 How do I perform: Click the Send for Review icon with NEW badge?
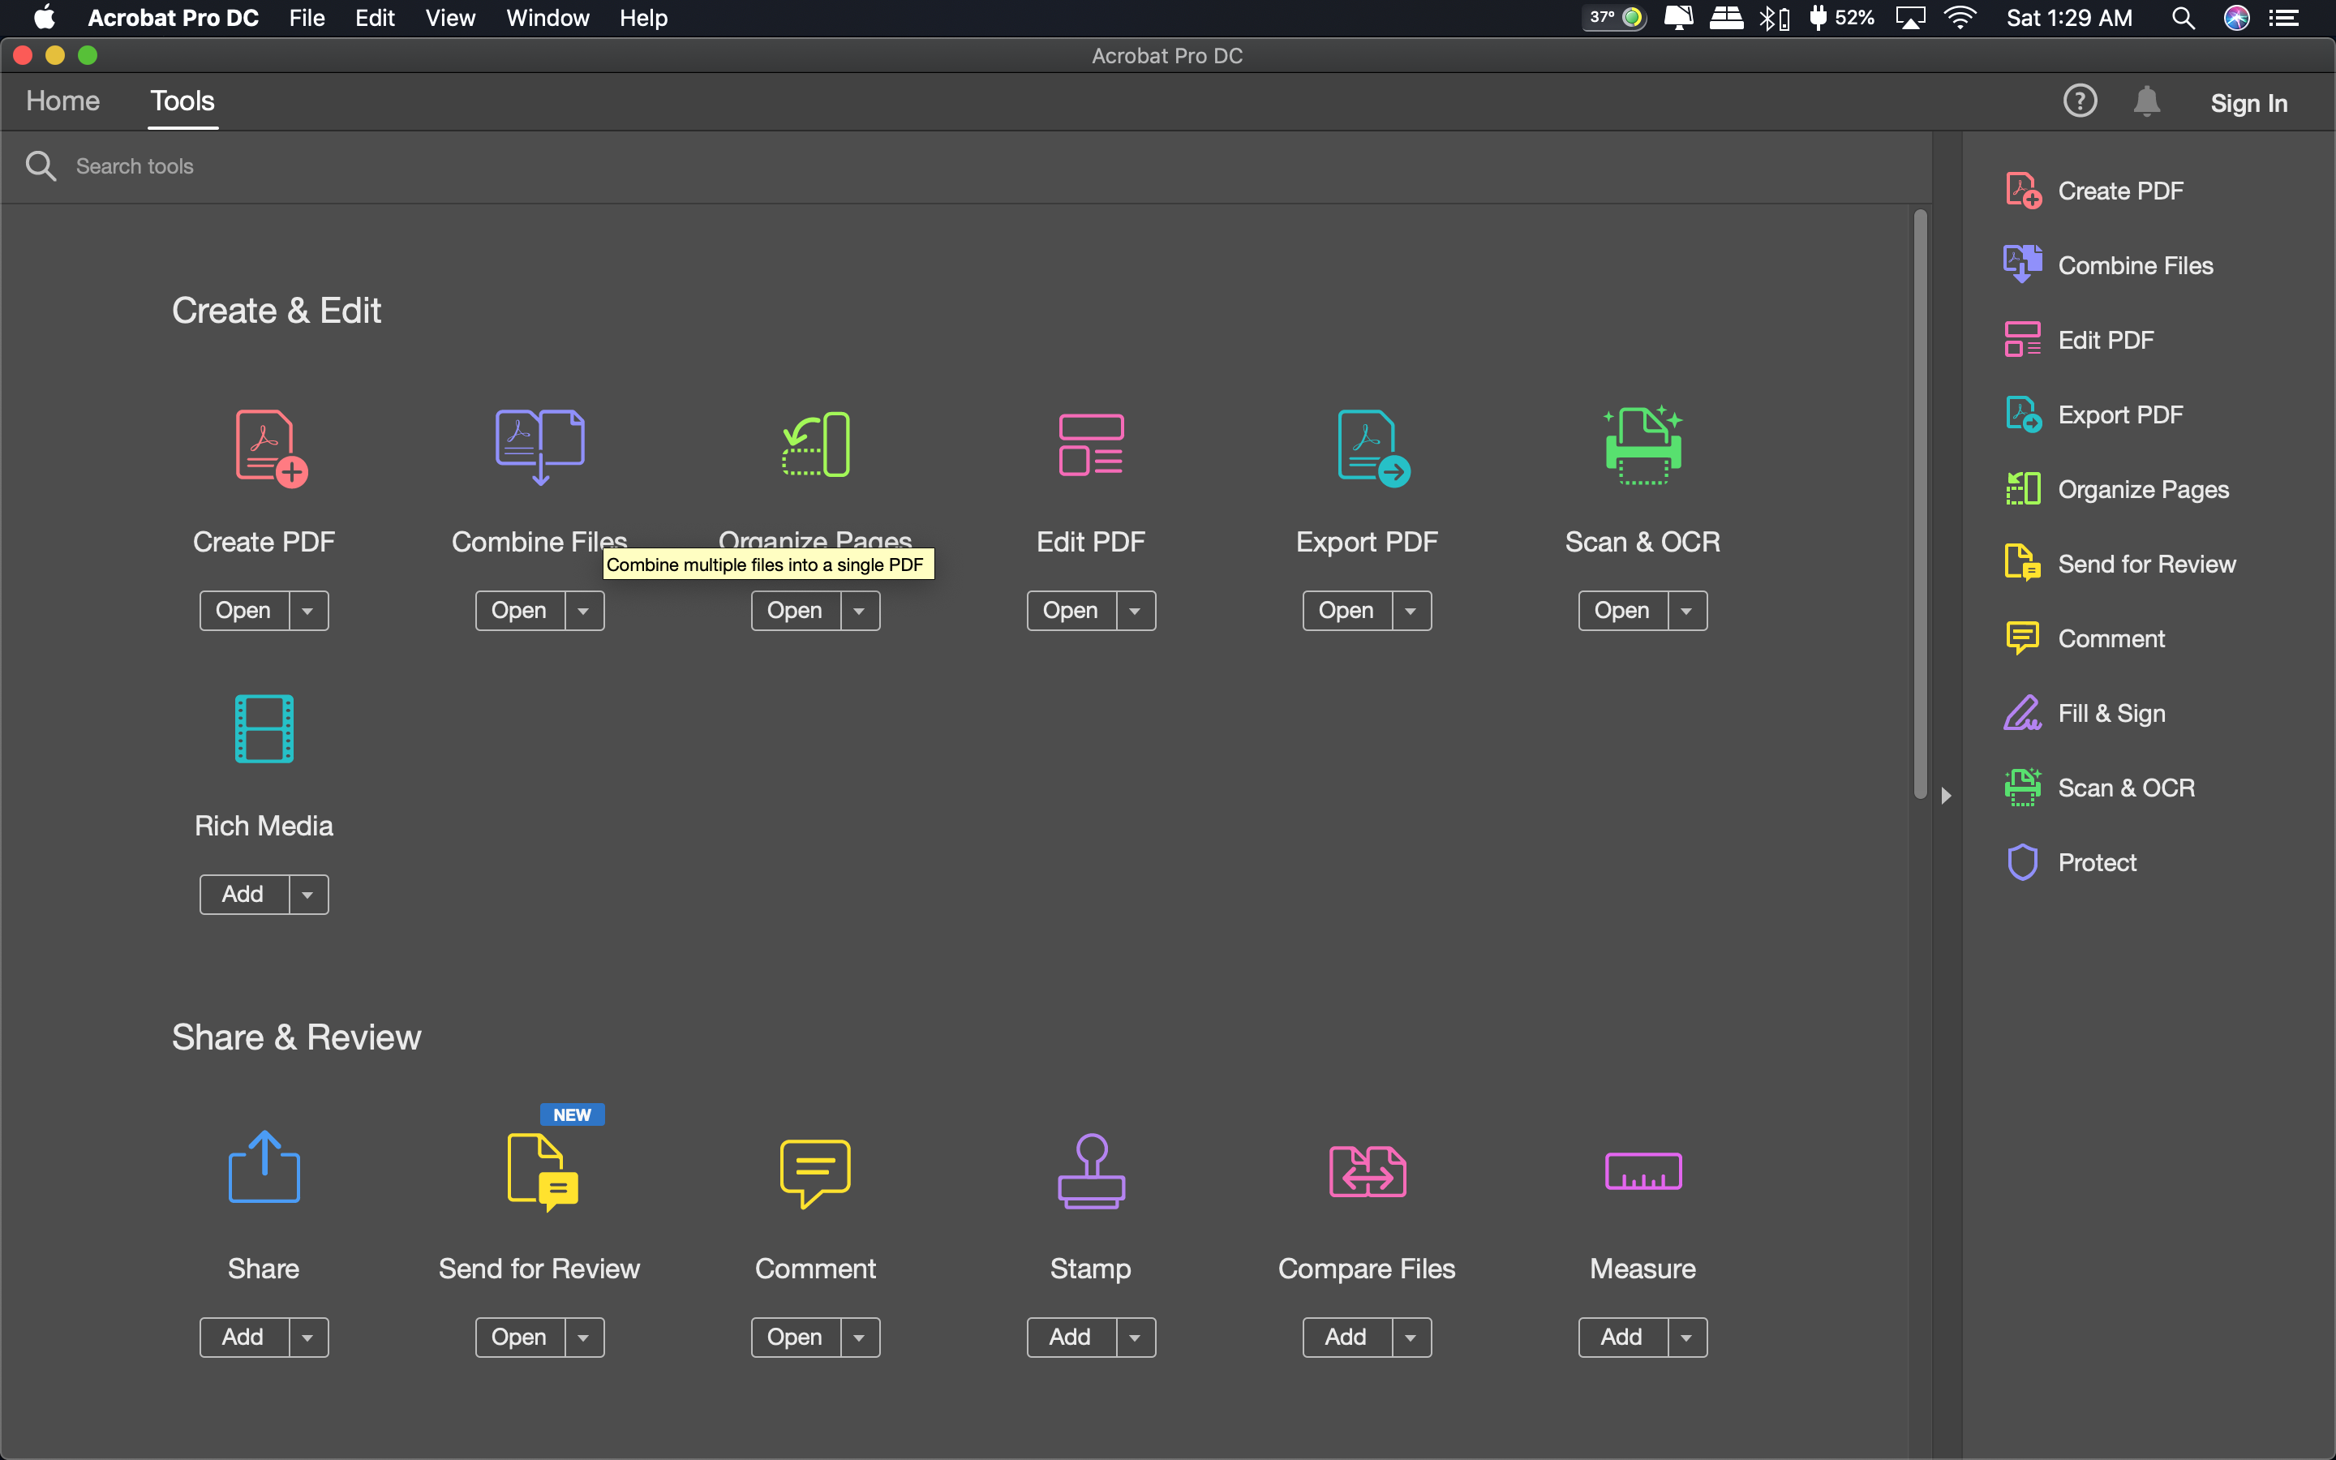[x=543, y=1171]
